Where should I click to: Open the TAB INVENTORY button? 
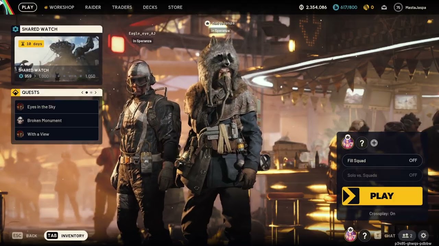tap(66, 235)
